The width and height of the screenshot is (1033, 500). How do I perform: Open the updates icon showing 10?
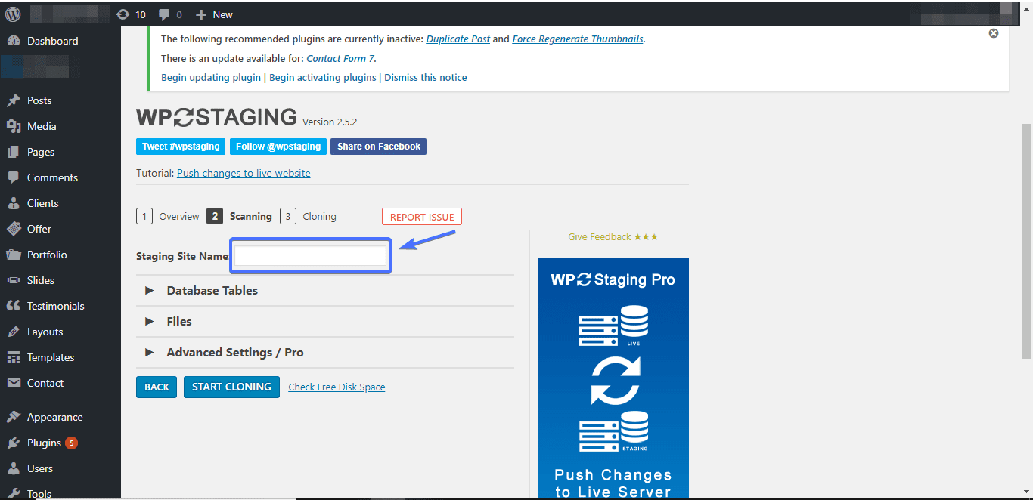click(132, 14)
